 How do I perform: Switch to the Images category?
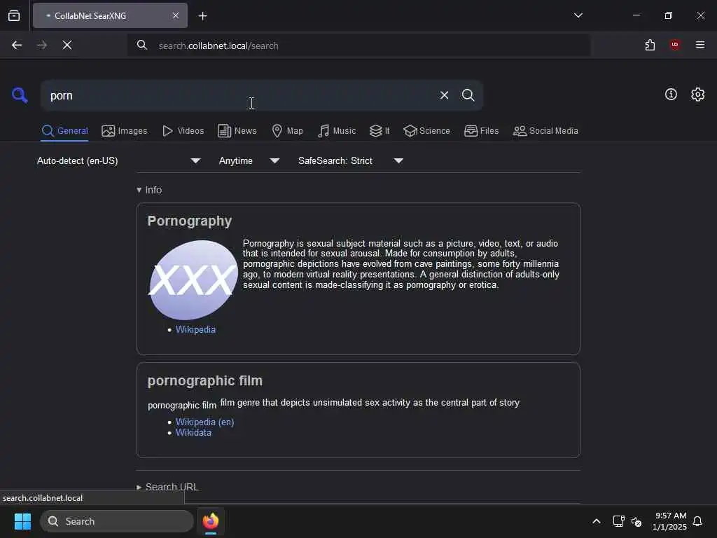[125, 131]
